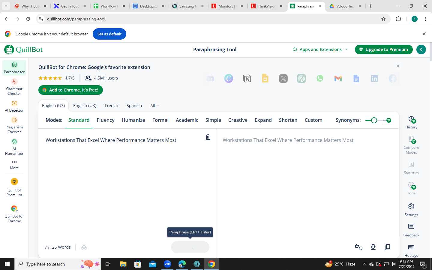
Task: Select English (US) language tab
Action: (x=53, y=106)
